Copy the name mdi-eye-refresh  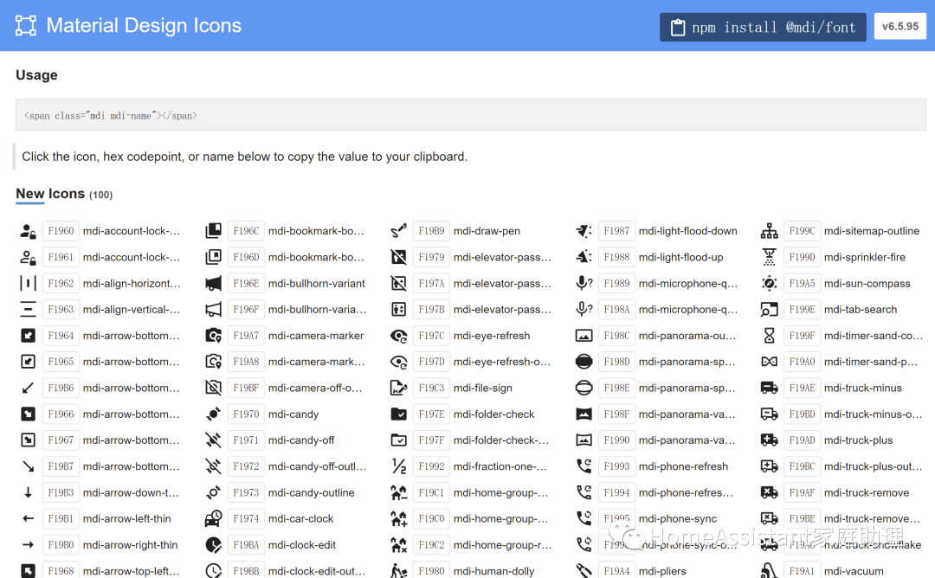pyautogui.click(x=492, y=336)
